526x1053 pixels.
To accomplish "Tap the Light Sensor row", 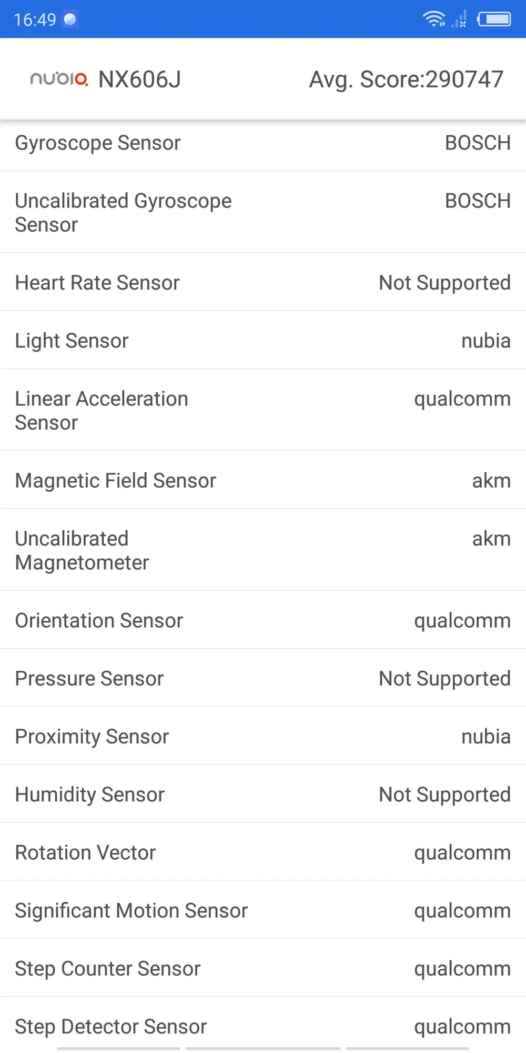I will [x=263, y=340].
